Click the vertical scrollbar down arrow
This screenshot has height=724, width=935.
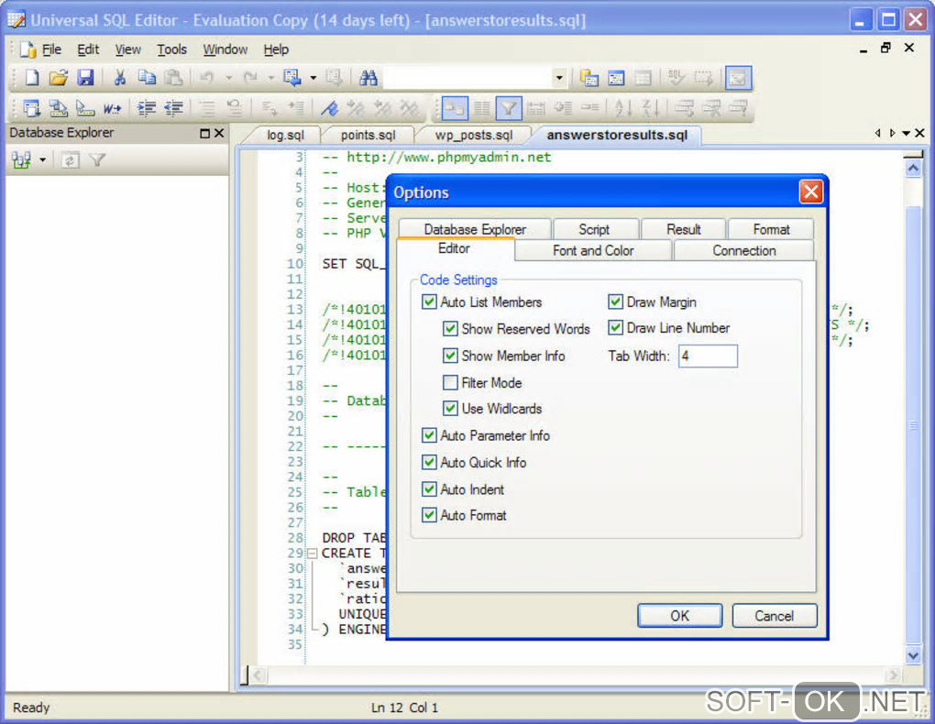913,655
